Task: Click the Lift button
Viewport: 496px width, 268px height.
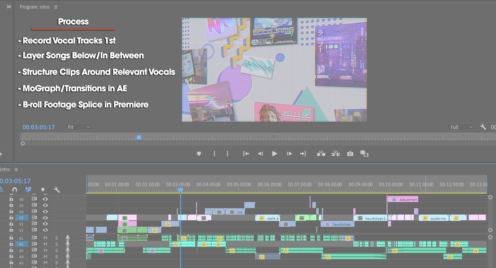Action: [321, 154]
